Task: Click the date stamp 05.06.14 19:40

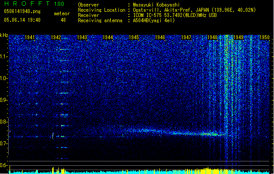Action: pyautogui.click(x=22, y=20)
